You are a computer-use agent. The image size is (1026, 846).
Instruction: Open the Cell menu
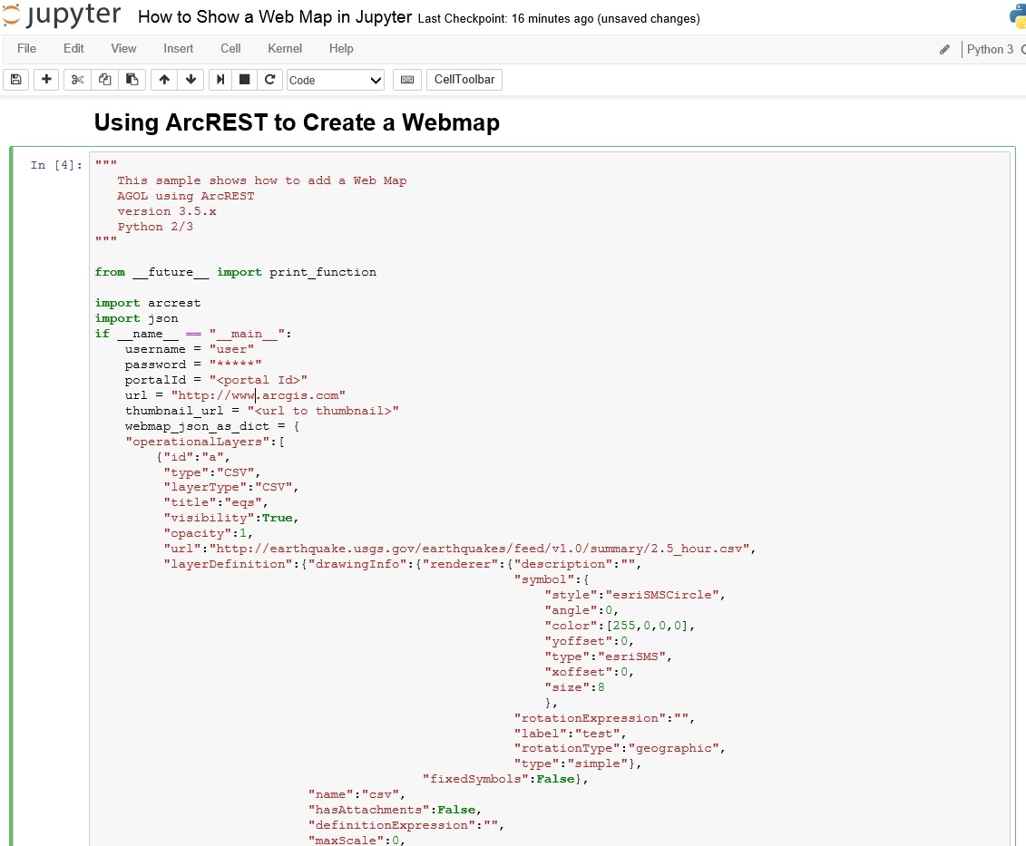pyautogui.click(x=230, y=49)
